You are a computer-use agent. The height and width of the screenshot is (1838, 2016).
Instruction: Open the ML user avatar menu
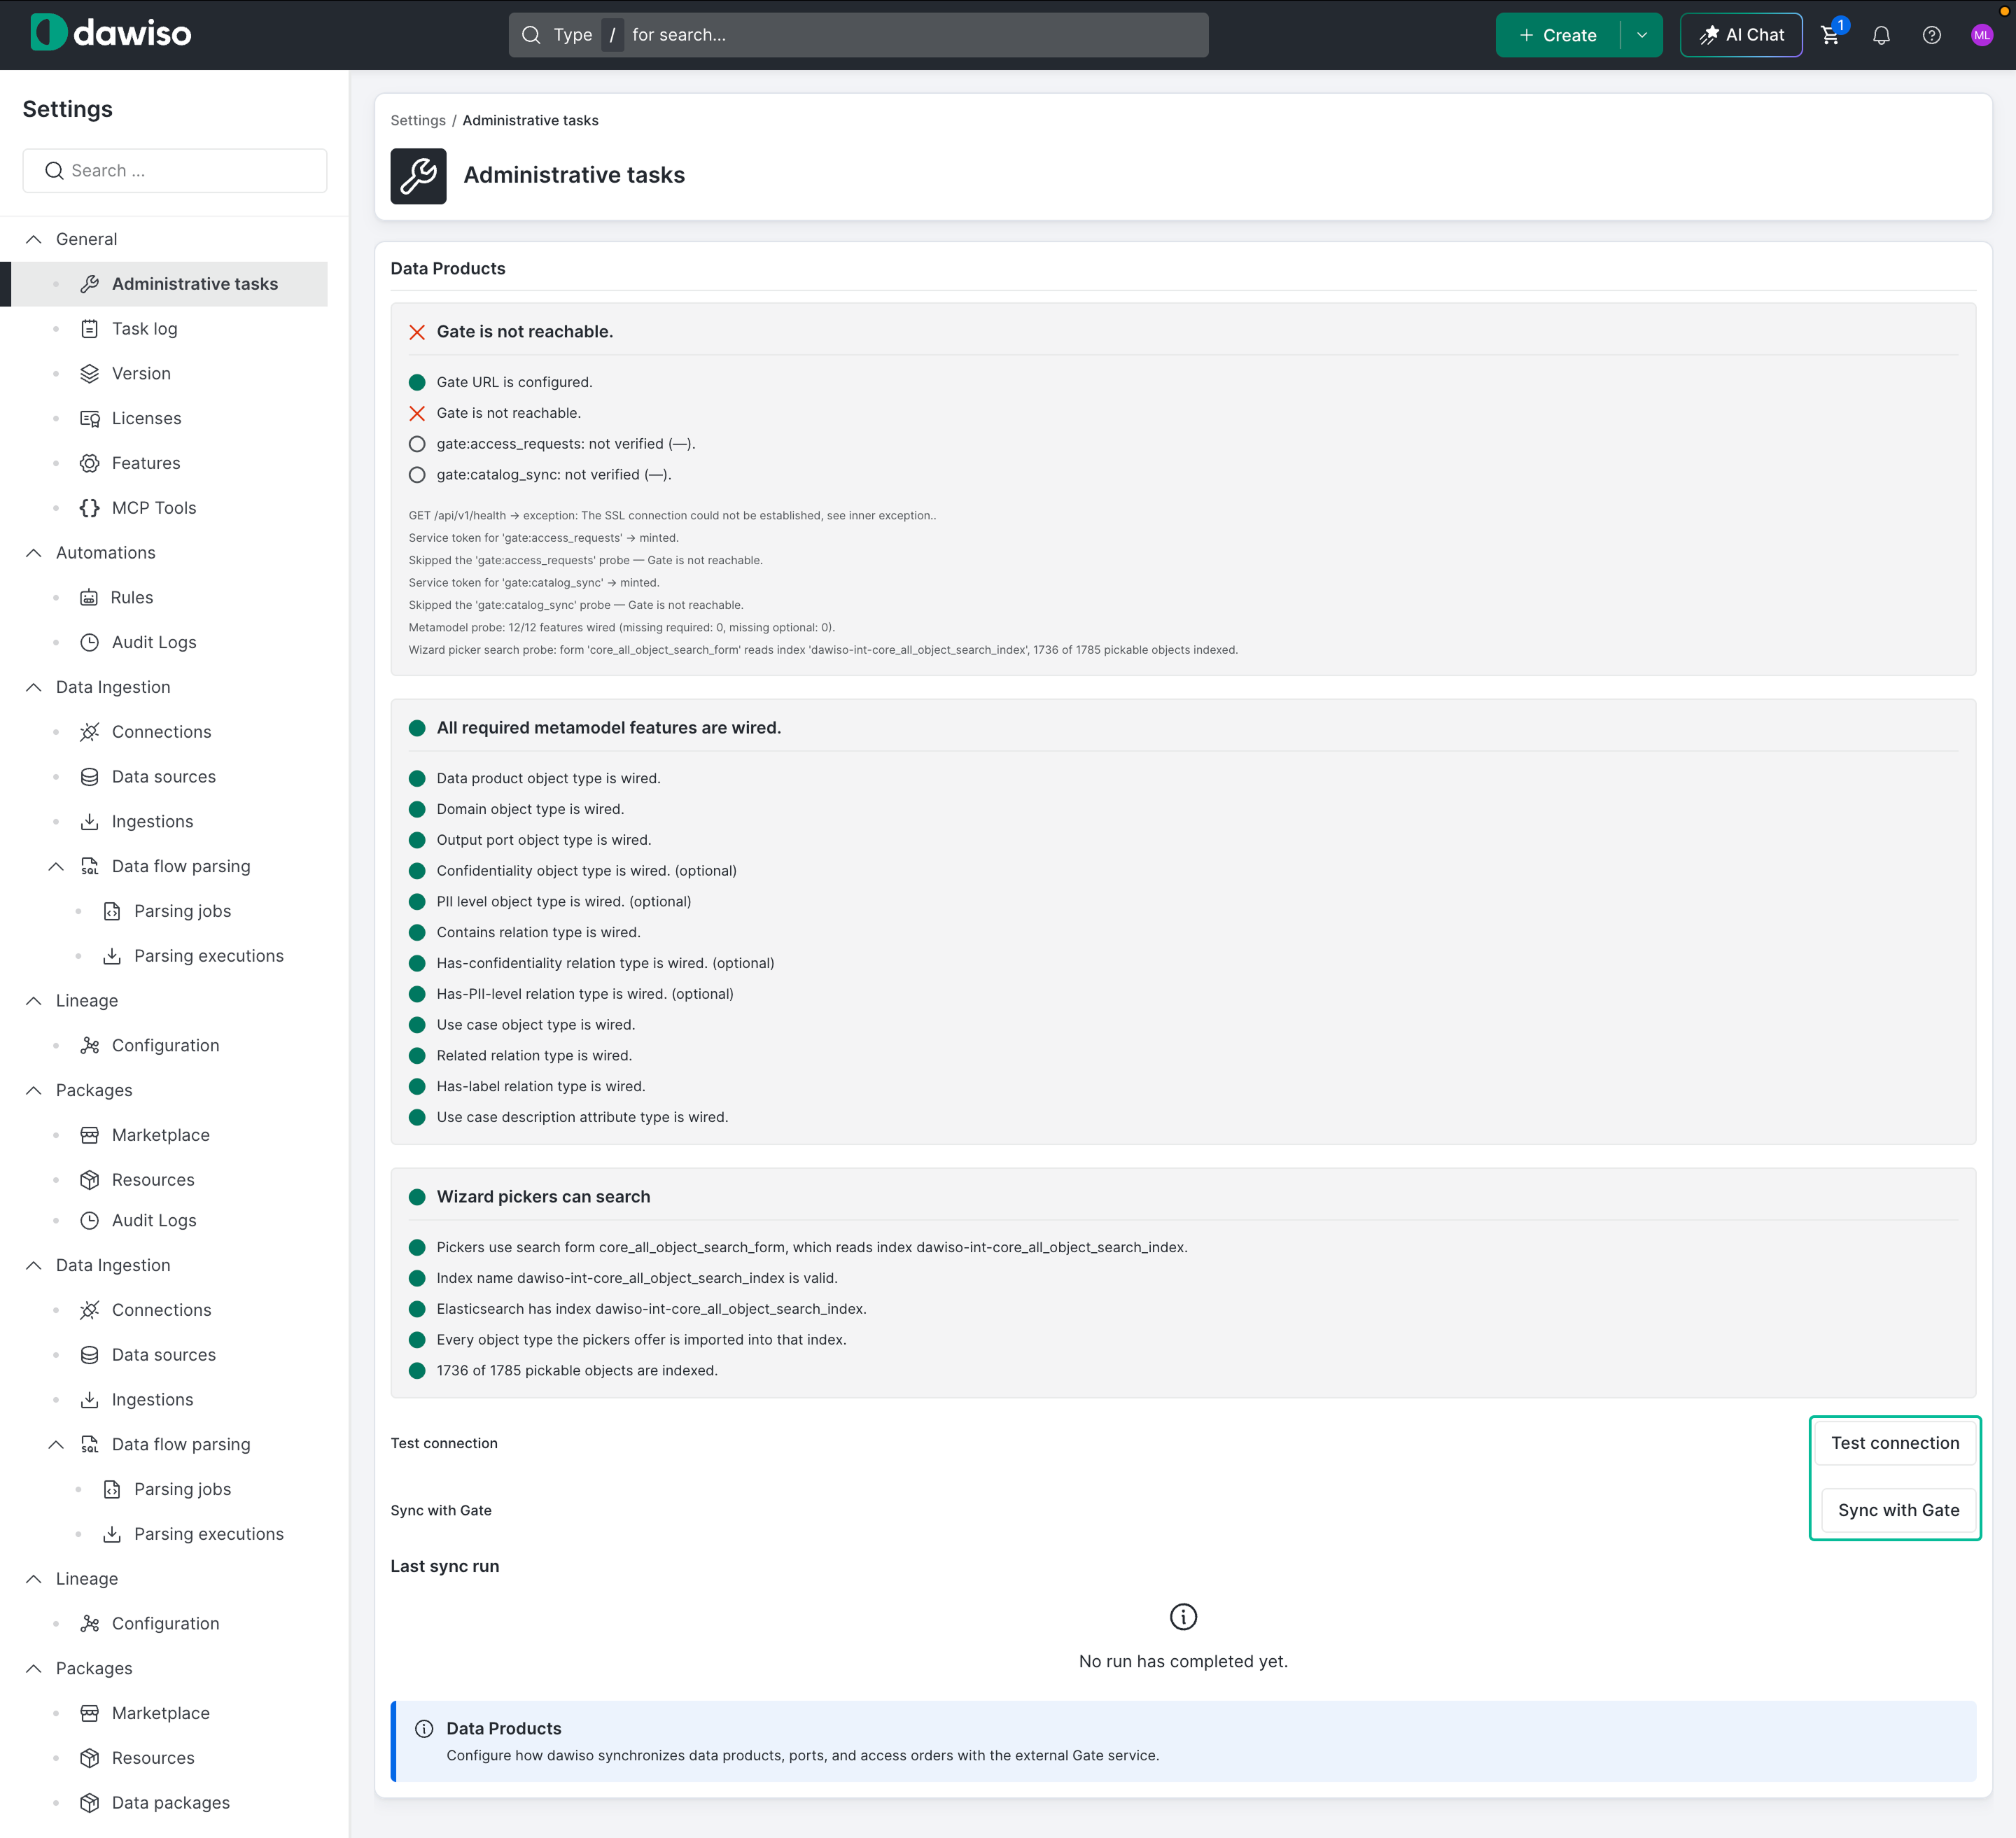click(x=1981, y=35)
